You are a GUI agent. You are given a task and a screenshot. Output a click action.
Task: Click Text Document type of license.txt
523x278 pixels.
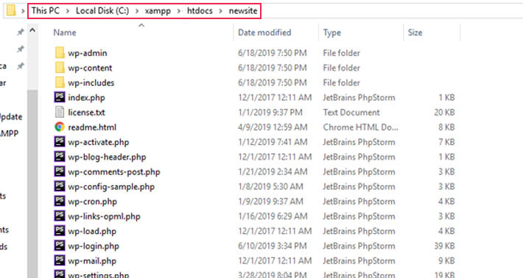point(351,113)
